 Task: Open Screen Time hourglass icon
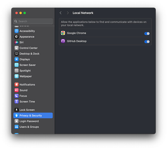(x=16, y=102)
